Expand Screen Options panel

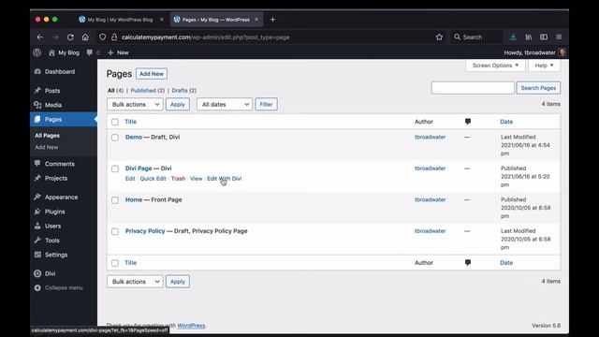(x=495, y=66)
